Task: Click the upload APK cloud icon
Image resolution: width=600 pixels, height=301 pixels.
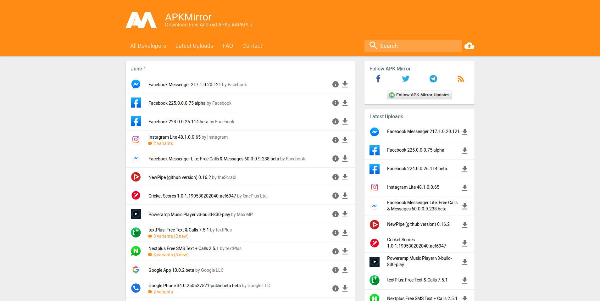Action: point(469,46)
